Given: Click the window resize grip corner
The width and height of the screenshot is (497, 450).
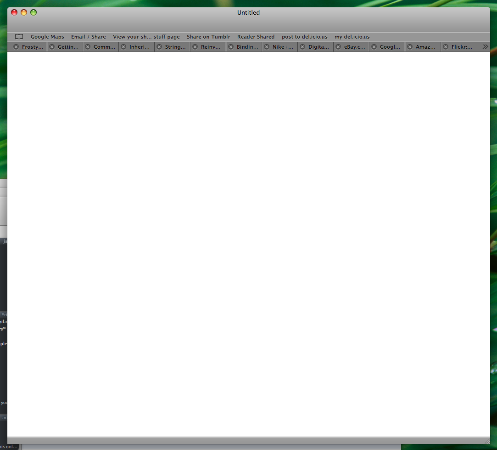Looking at the screenshot, I should (x=487, y=440).
